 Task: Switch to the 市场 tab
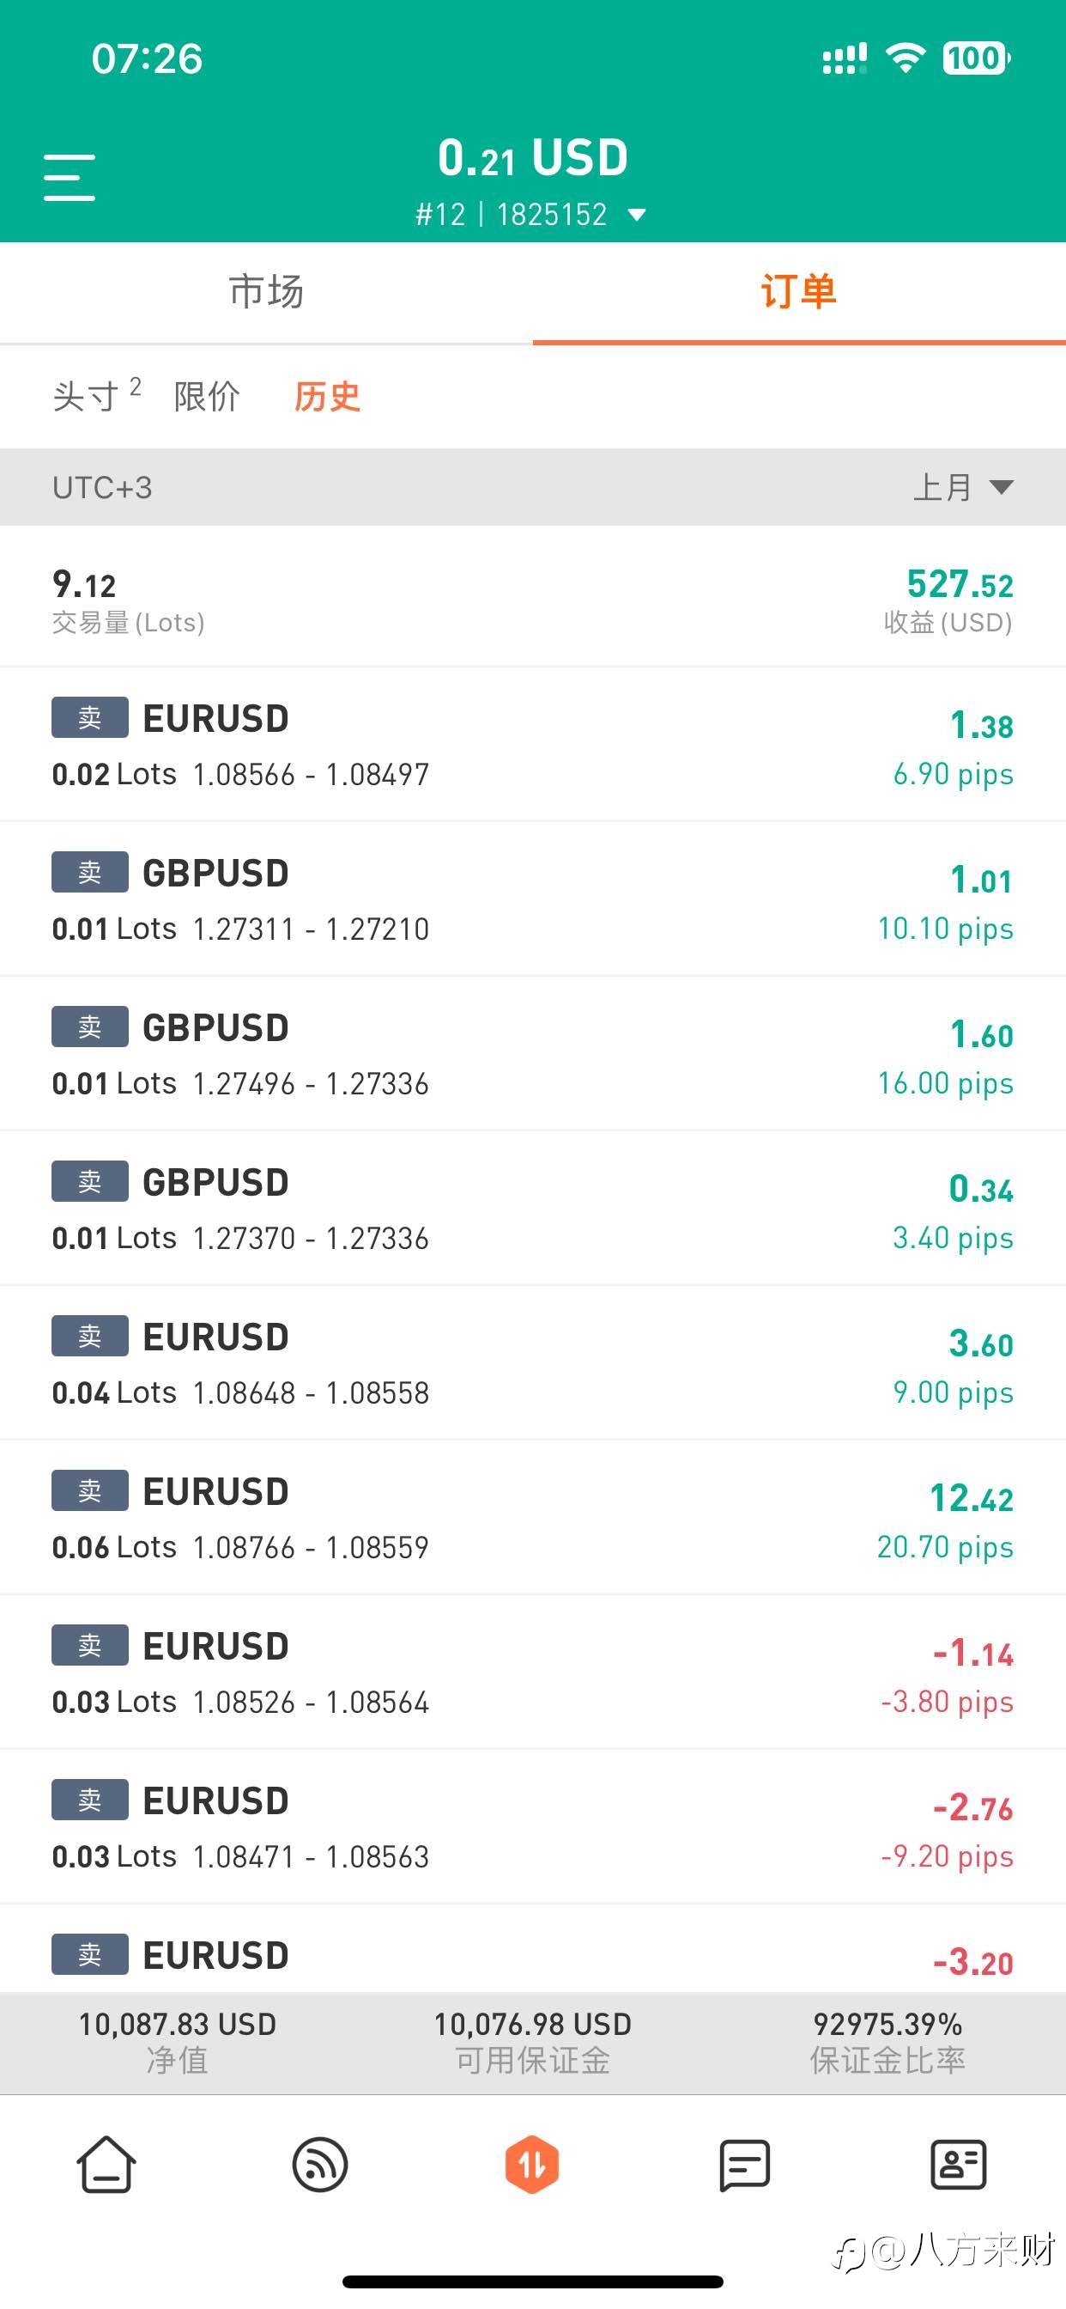tap(266, 292)
